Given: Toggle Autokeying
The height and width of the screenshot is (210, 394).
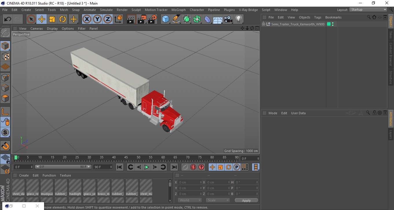Looking at the screenshot, I should [x=193, y=167].
